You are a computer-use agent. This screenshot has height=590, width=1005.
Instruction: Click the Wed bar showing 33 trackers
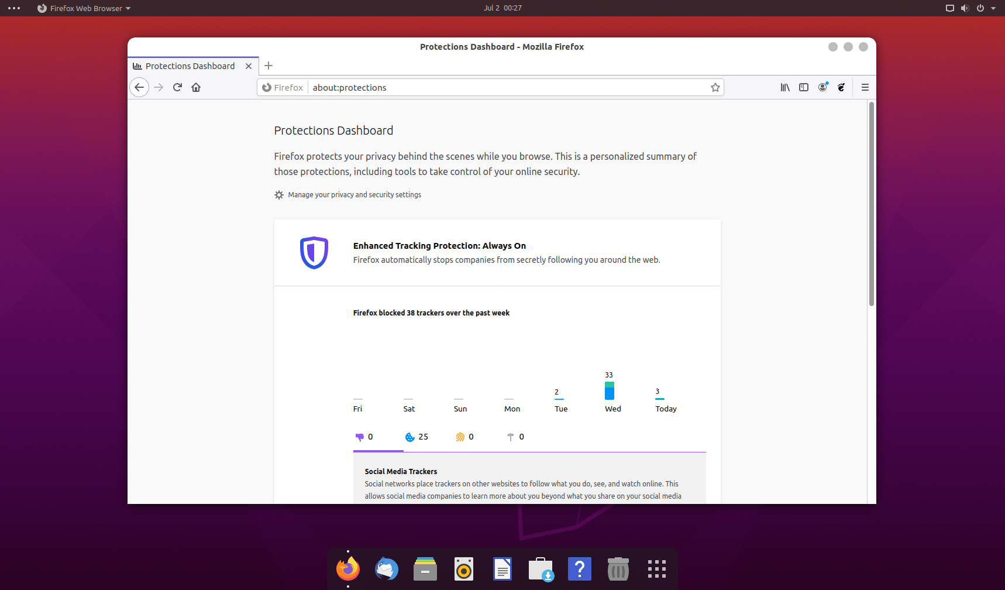610,390
